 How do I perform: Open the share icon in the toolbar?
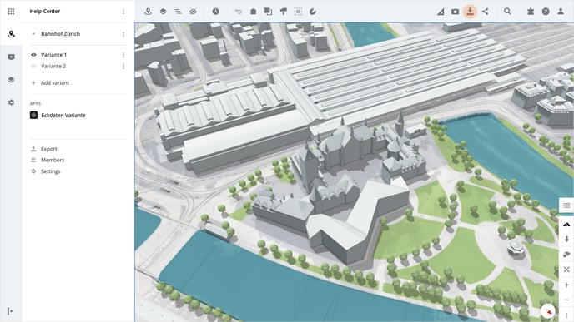[x=485, y=12]
